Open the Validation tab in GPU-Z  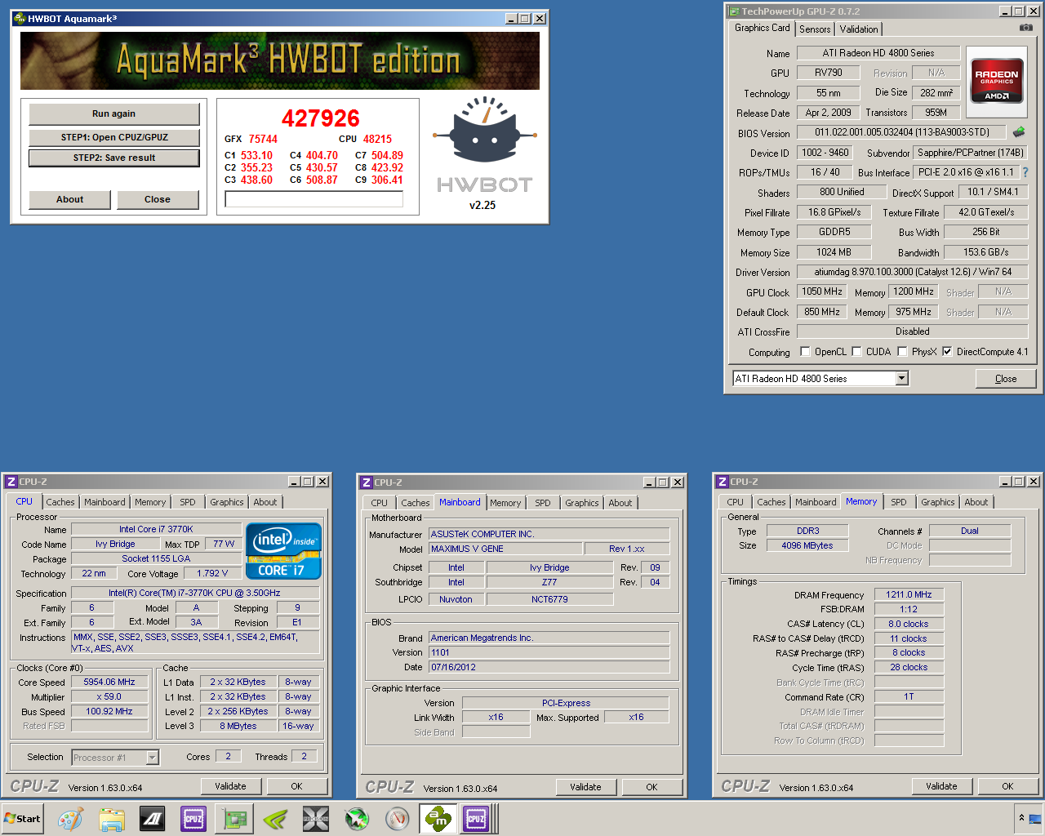click(859, 29)
